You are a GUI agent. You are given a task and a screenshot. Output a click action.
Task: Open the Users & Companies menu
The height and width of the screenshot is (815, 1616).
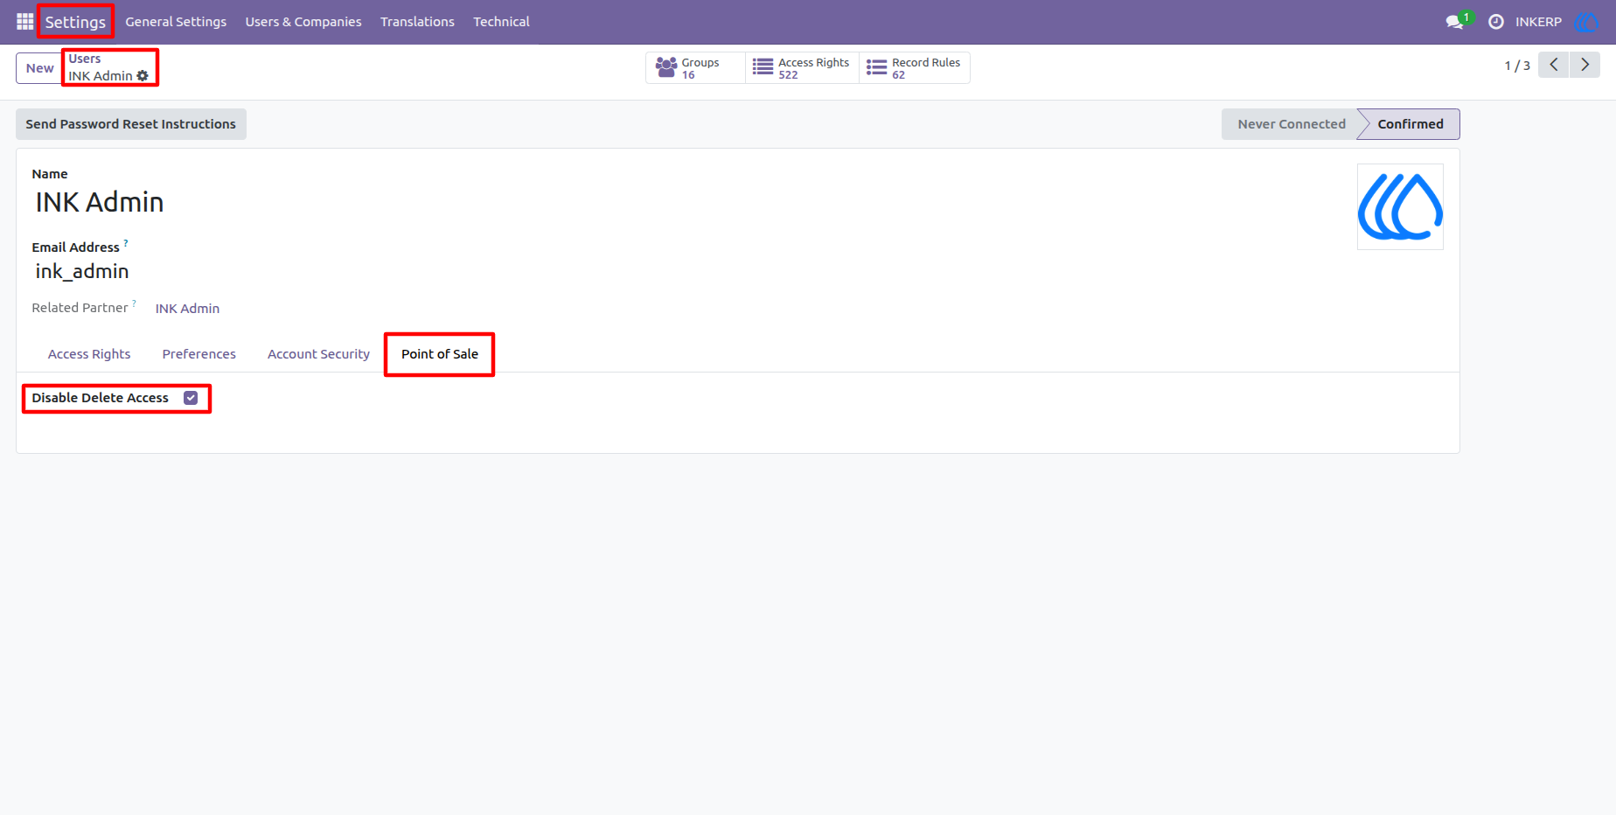coord(303,22)
